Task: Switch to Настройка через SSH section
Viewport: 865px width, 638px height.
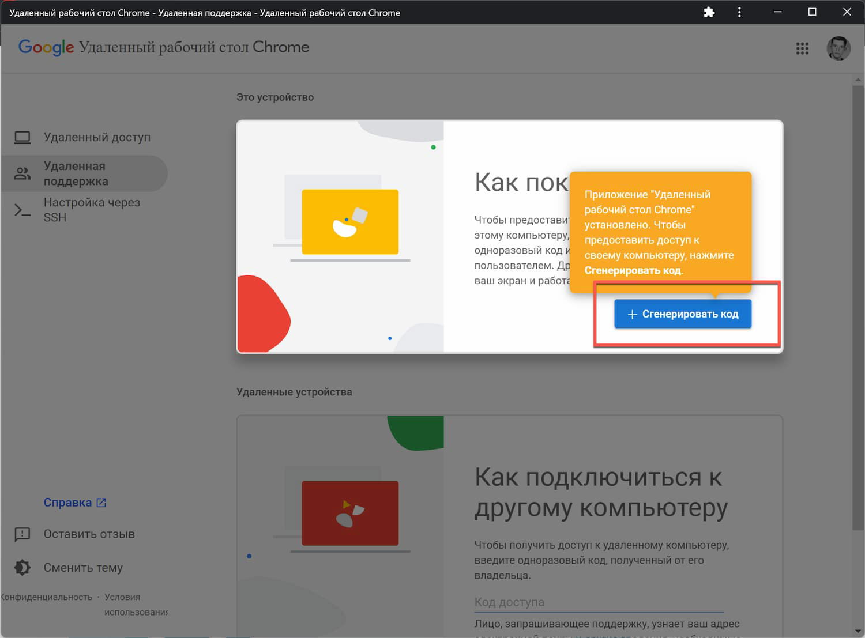Action: tap(91, 210)
